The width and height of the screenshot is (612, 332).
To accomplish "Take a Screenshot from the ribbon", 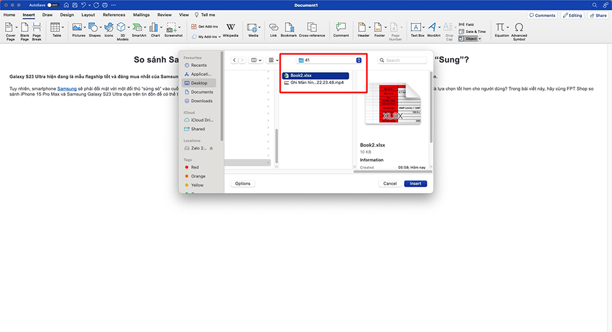I will click(173, 30).
